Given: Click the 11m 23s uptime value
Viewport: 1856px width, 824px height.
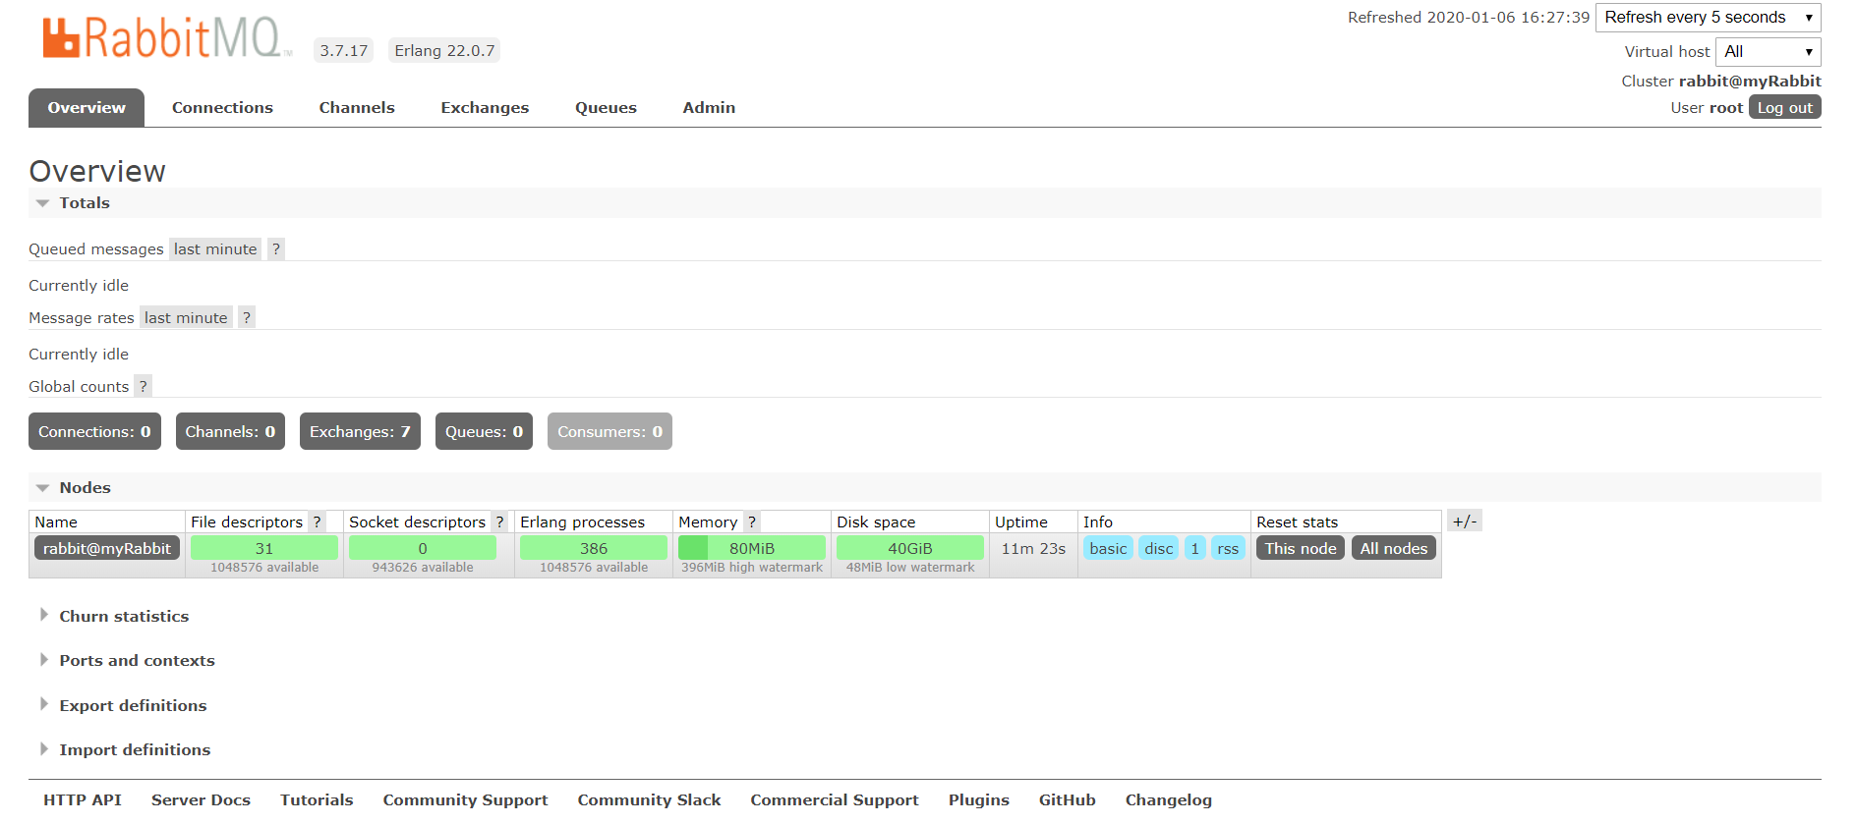Looking at the screenshot, I should 1033,549.
